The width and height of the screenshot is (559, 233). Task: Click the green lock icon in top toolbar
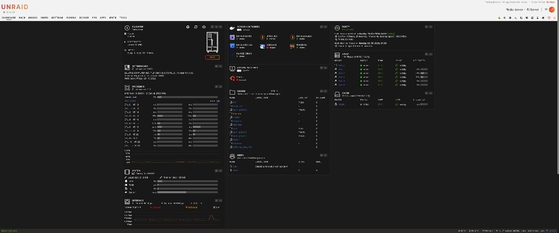tap(499, 17)
